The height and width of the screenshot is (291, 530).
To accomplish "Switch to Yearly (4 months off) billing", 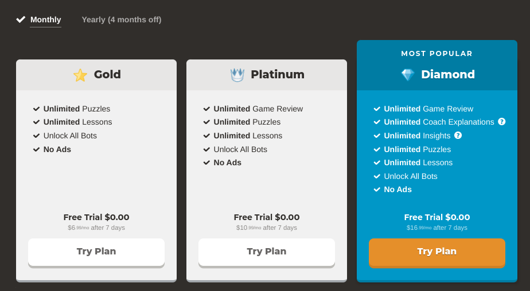I will [x=122, y=20].
